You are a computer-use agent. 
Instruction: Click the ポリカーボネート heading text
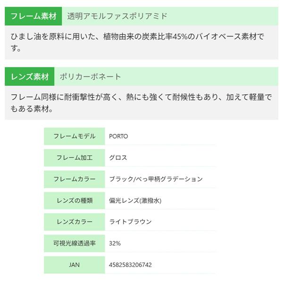pos(91,76)
